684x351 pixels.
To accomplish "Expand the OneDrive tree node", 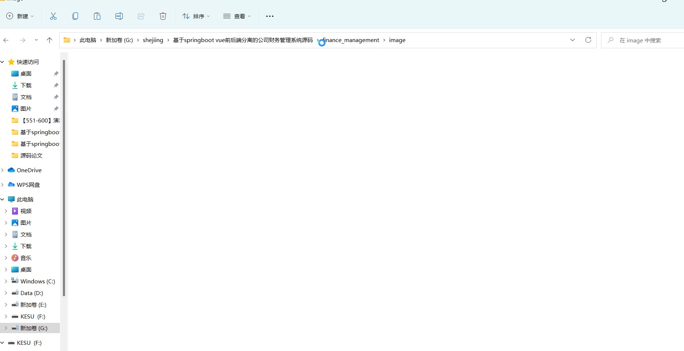I will pos(3,170).
